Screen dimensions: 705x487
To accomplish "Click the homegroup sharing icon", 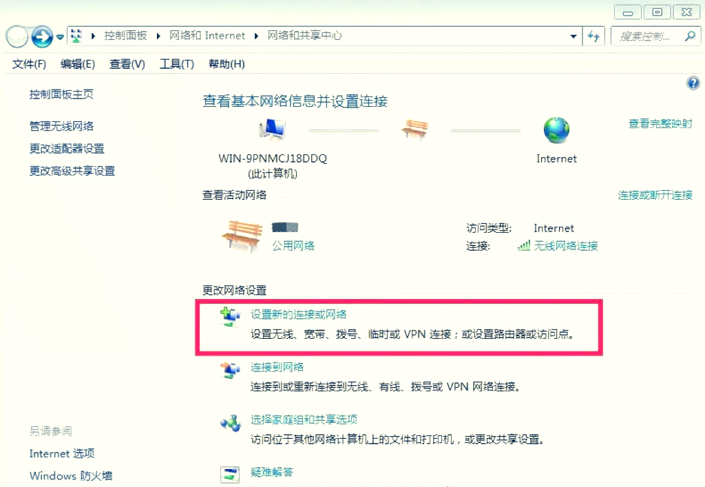I will pyautogui.click(x=230, y=423).
